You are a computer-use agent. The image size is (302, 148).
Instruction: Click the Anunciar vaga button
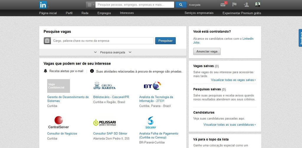[207, 51]
